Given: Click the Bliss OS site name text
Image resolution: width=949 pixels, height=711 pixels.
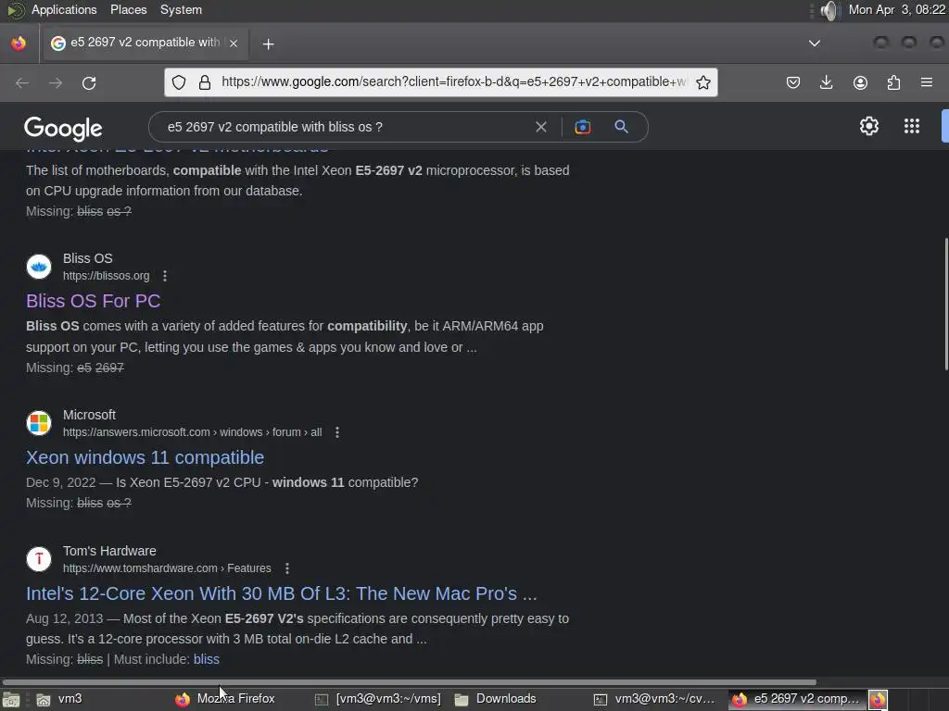Looking at the screenshot, I should click(88, 258).
